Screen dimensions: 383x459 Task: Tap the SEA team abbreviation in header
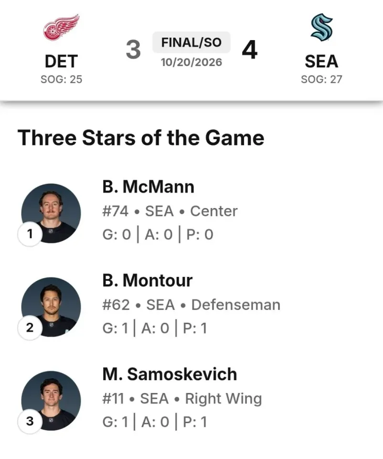[321, 62]
